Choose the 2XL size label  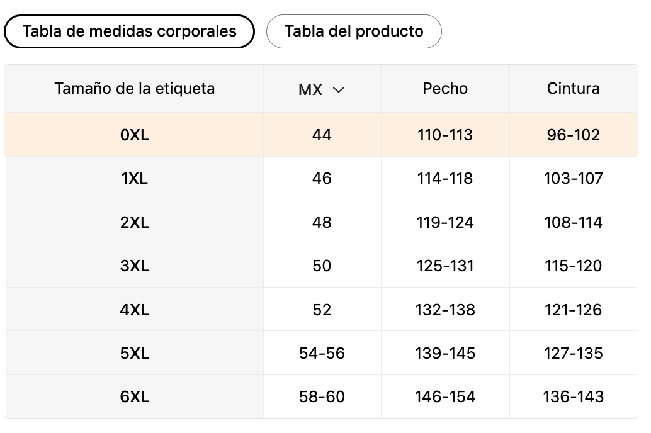click(134, 222)
